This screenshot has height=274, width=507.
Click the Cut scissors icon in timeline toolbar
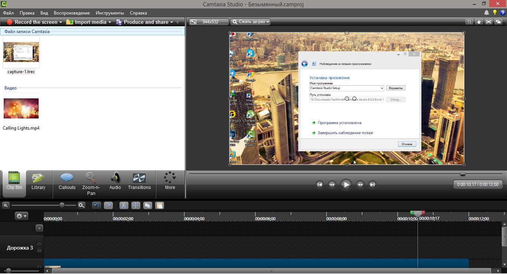click(x=124, y=205)
